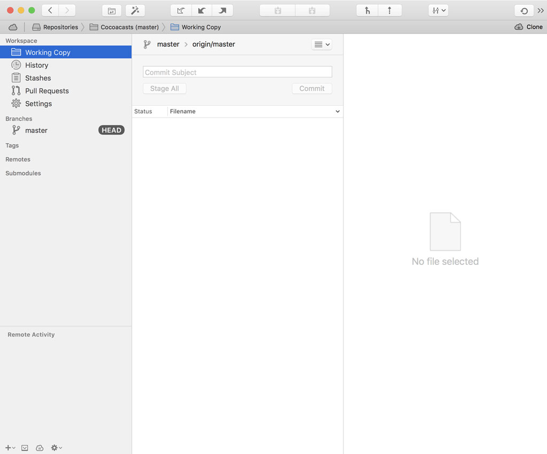547x454 pixels.
Task: Select Pull Requests in the sidebar
Action: [46, 91]
